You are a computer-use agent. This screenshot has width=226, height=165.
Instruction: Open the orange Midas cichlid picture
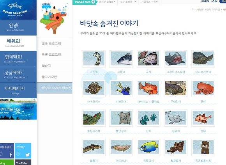click(x=148, y=88)
